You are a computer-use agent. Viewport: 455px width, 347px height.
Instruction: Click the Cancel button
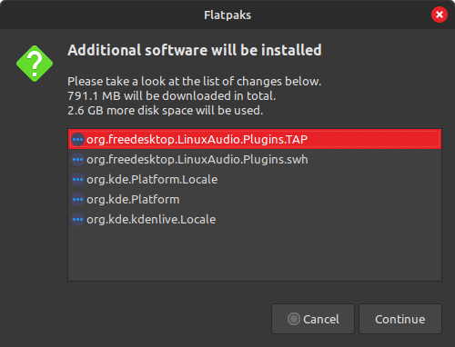pyautogui.click(x=313, y=319)
